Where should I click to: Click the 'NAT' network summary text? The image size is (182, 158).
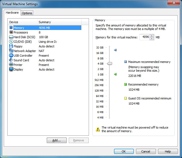tap(41, 51)
